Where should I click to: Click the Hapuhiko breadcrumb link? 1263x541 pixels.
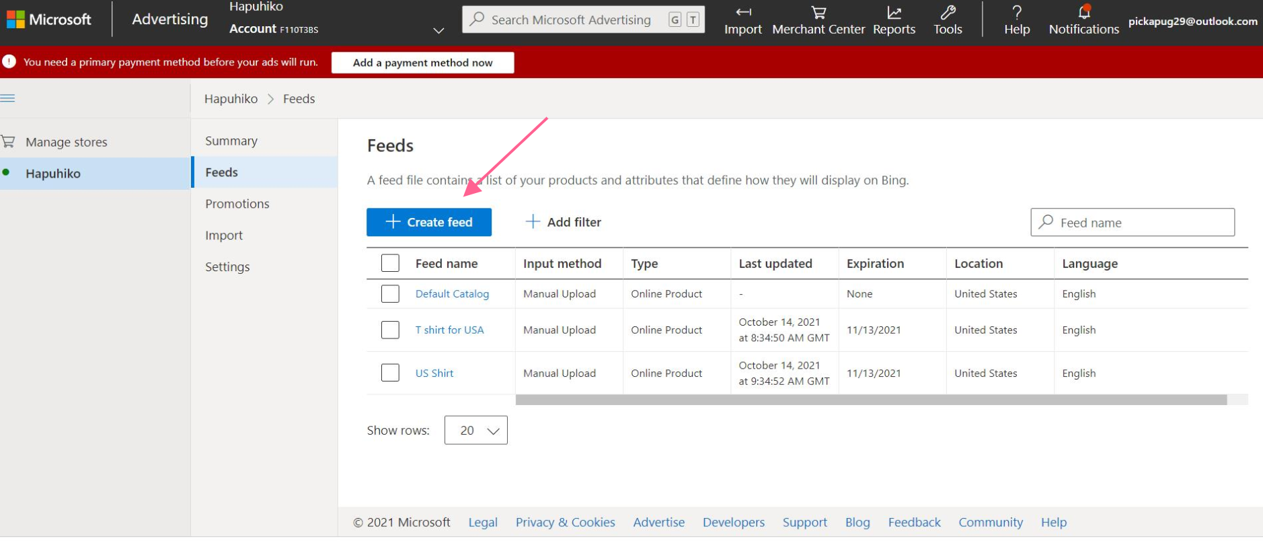(231, 99)
